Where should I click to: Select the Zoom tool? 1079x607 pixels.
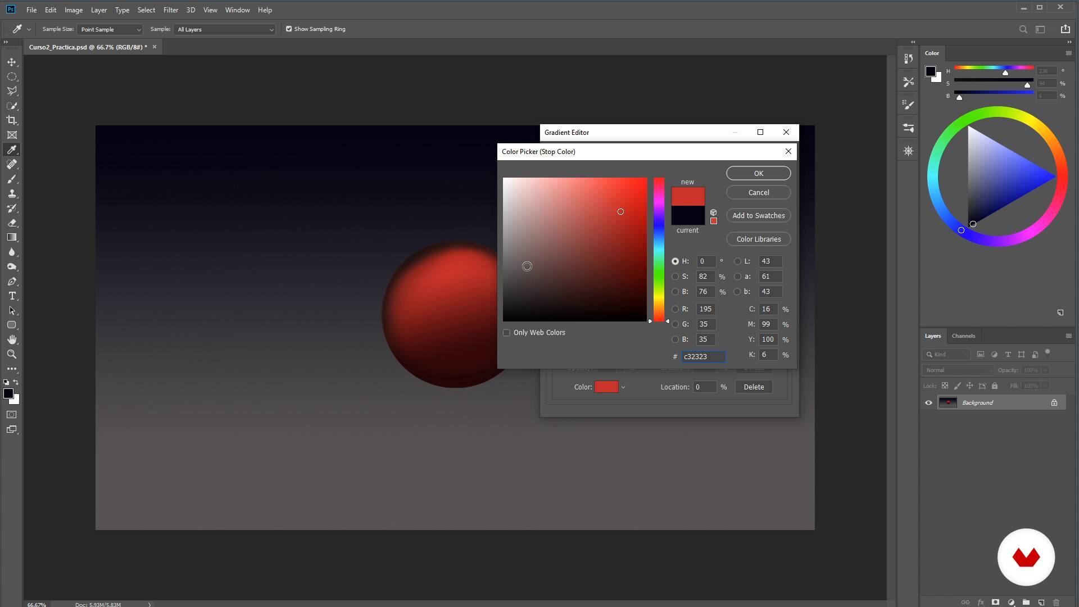point(12,354)
